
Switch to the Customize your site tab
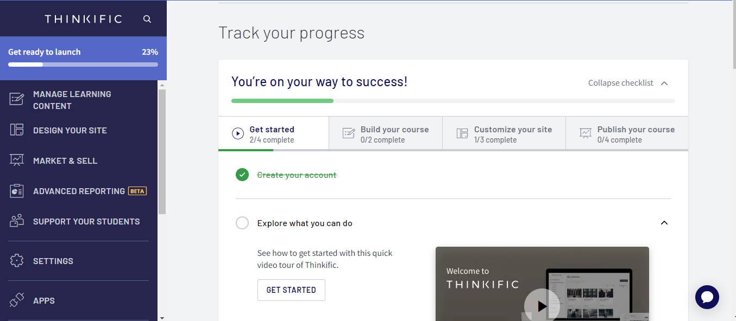point(504,133)
